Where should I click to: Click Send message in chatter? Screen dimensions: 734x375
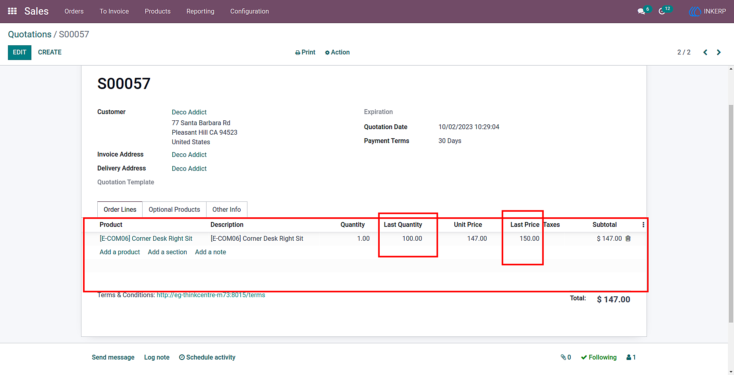[113, 357]
